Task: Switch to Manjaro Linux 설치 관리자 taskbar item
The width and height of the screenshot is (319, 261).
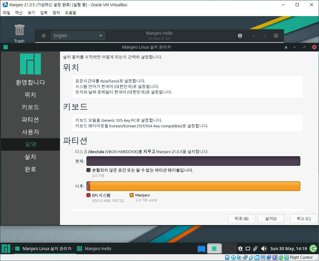Action: click(45, 249)
